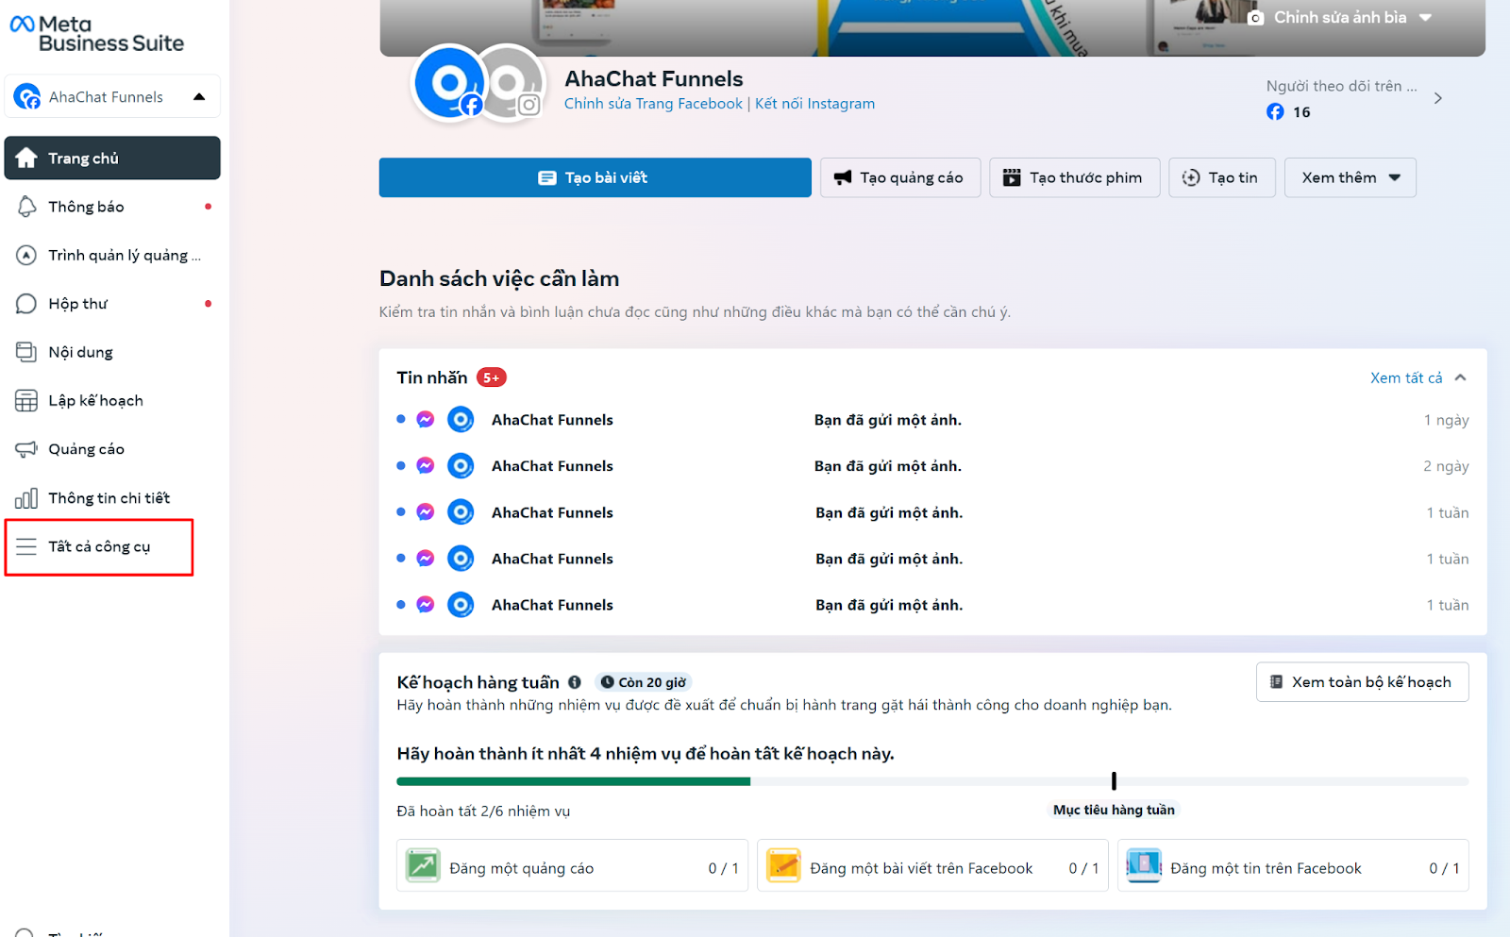Open the AhaChat Funnels account dropdown
Viewport: 1510px width, 937px height.
[x=112, y=96]
